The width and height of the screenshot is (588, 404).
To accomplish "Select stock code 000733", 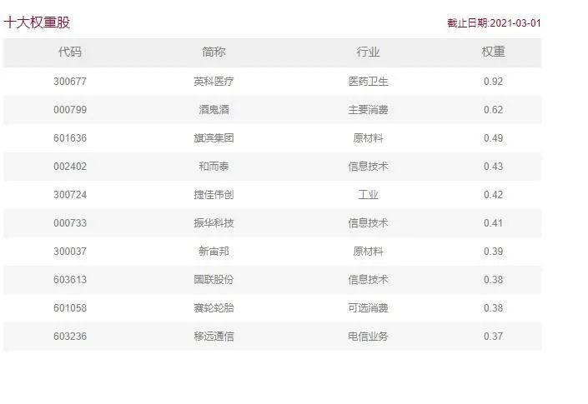I will [x=70, y=223].
